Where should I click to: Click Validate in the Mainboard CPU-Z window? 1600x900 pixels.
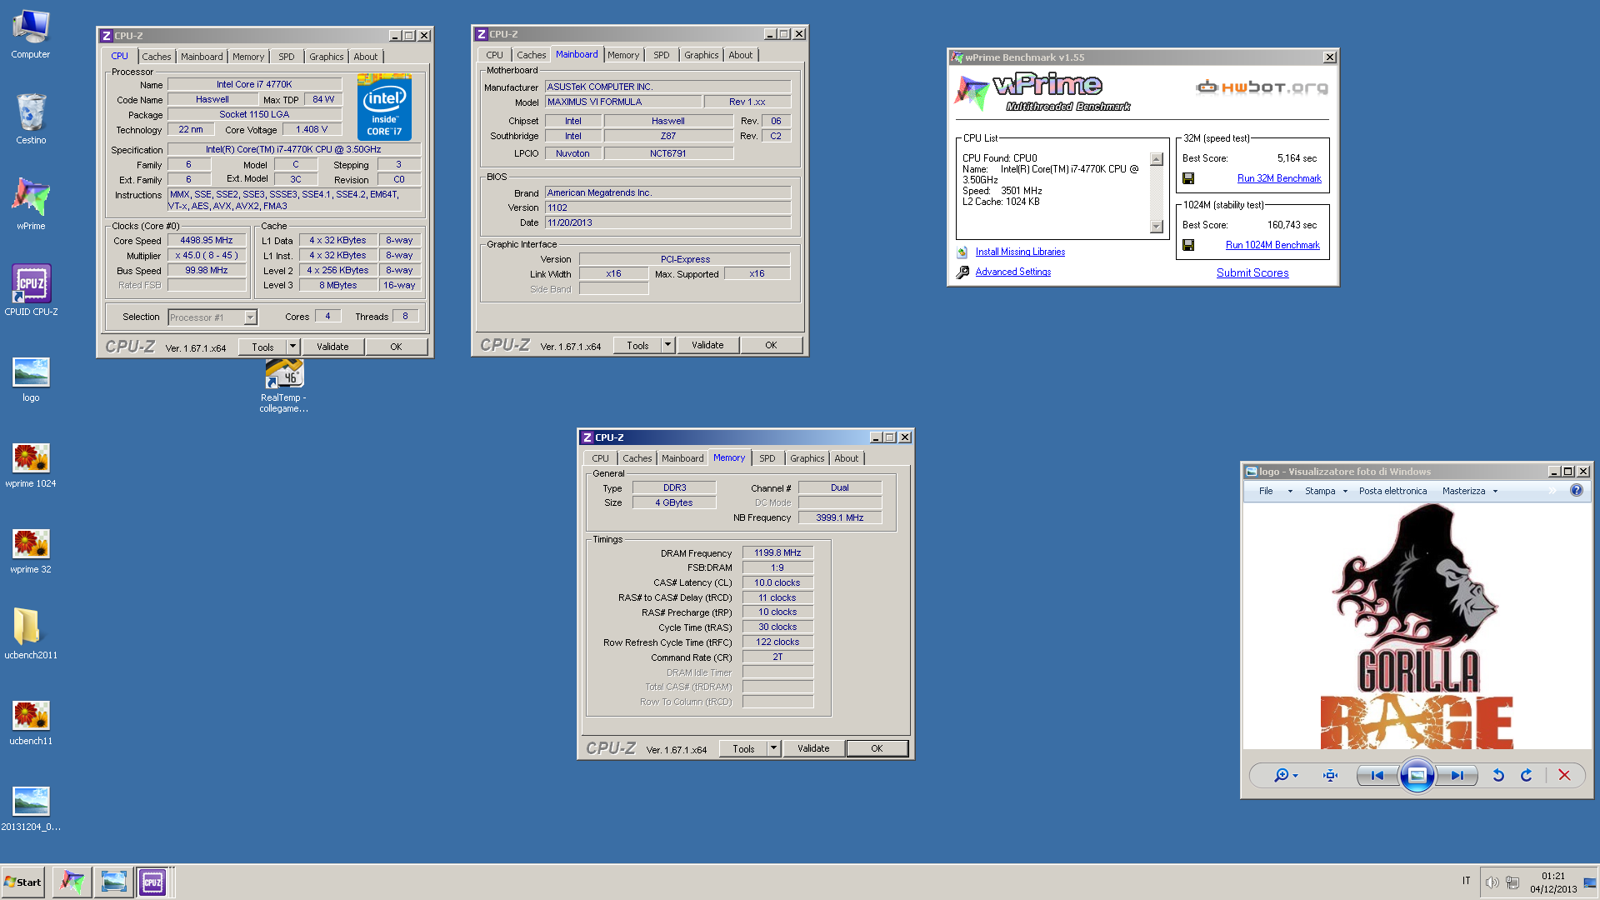point(707,345)
